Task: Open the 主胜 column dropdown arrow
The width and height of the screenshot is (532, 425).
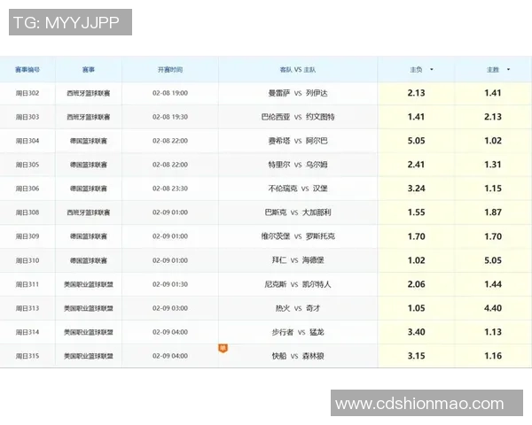Action: point(508,69)
